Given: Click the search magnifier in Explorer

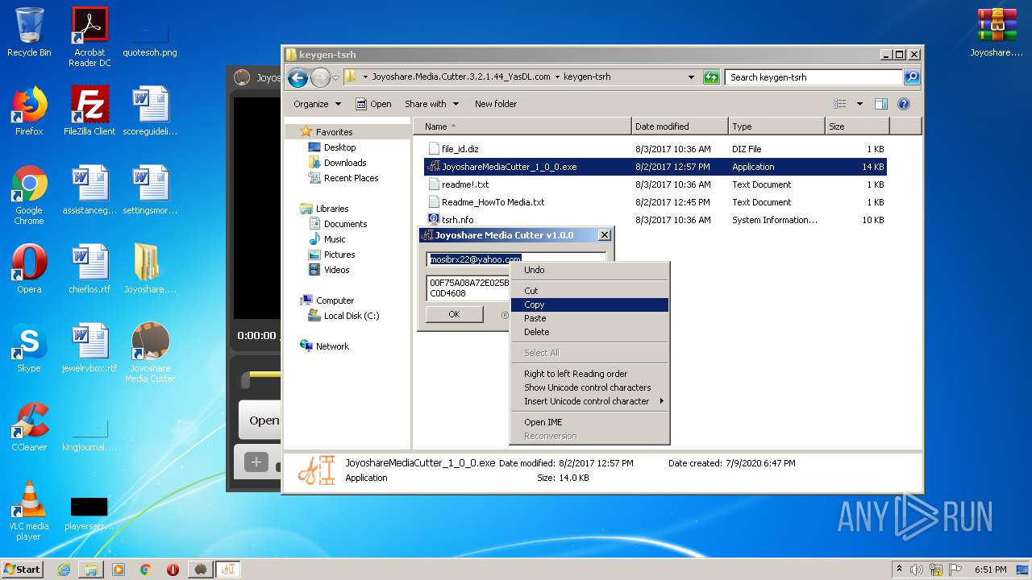Looking at the screenshot, I should 912,77.
